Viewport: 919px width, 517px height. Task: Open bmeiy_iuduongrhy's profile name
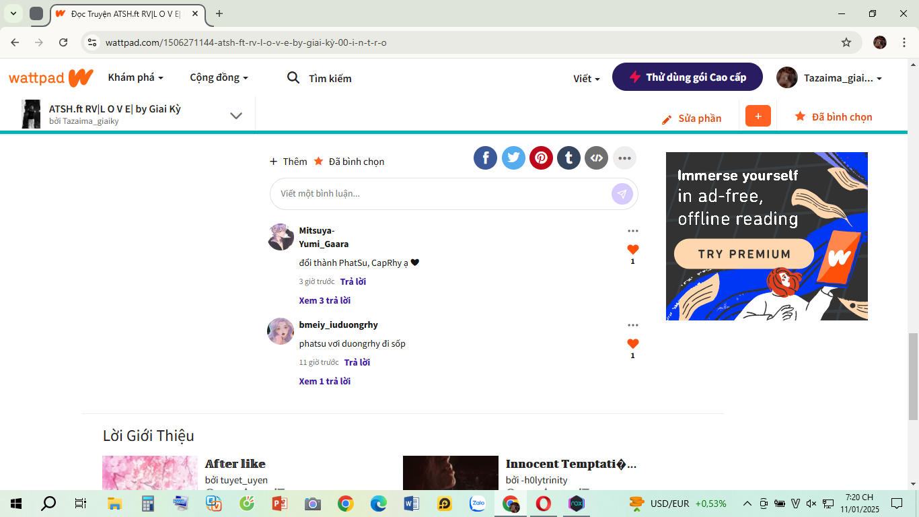(338, 324)
